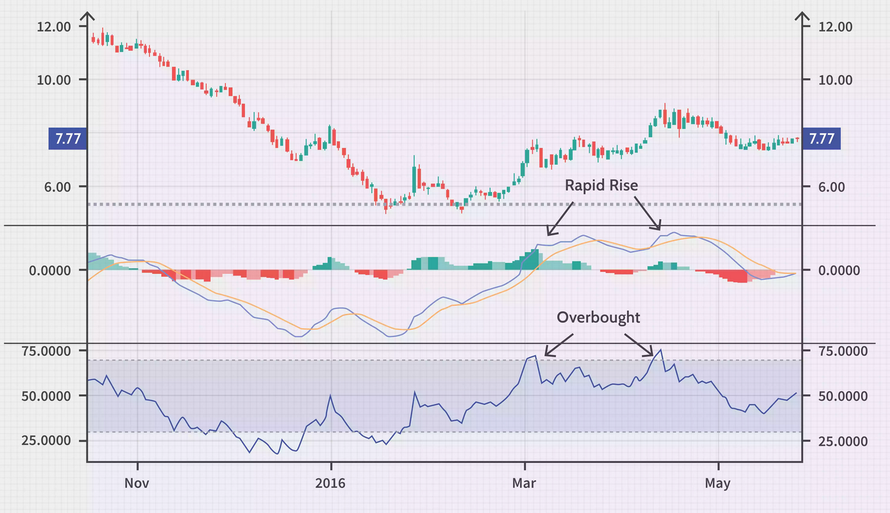The width and height of the screenshot is (890, 513).
Task: Click the right 12.00 axis value
Action: 835,27
